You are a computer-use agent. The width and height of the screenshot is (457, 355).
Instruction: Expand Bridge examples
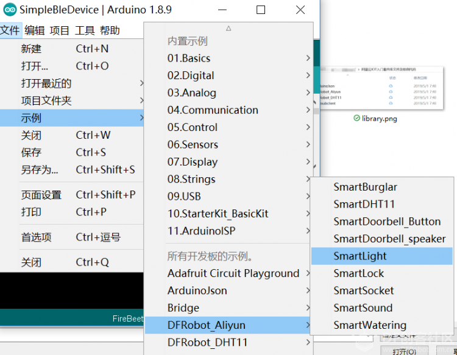pyautogui.click(x=228, y=308)
